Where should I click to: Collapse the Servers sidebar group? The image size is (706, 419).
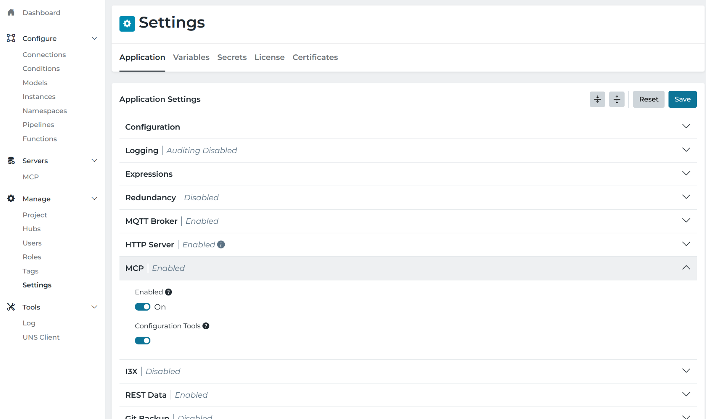click(95, 161)
